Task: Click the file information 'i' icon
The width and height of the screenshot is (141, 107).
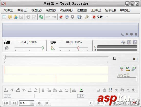Action: 28,17
